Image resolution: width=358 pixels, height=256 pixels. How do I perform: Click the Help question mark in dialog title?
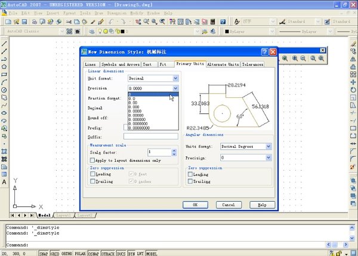click(x=263, y=52)
